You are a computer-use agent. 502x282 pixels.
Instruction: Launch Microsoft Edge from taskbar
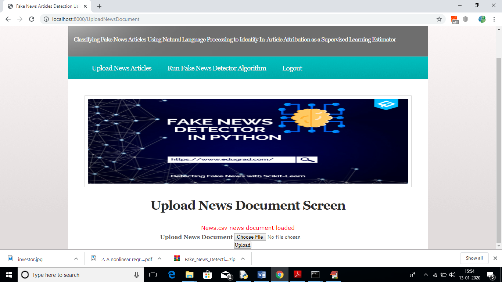pyautogui.click(x=172, y=275)
